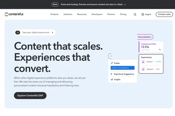This screenshot has width=175, height=116.
Task: Click the sparkle icon badge
Action: [18, 33]
